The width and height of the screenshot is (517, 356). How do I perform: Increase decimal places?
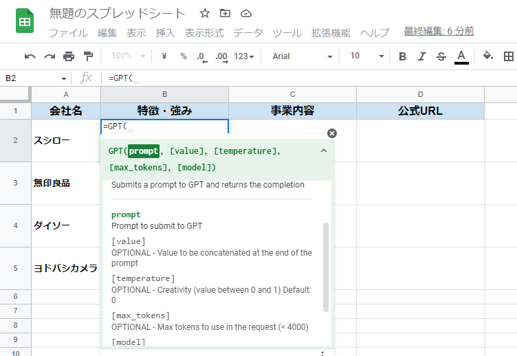(221, 56)
